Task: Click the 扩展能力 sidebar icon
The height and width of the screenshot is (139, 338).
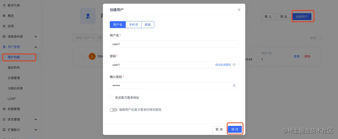Action: [x=4, y=130]
